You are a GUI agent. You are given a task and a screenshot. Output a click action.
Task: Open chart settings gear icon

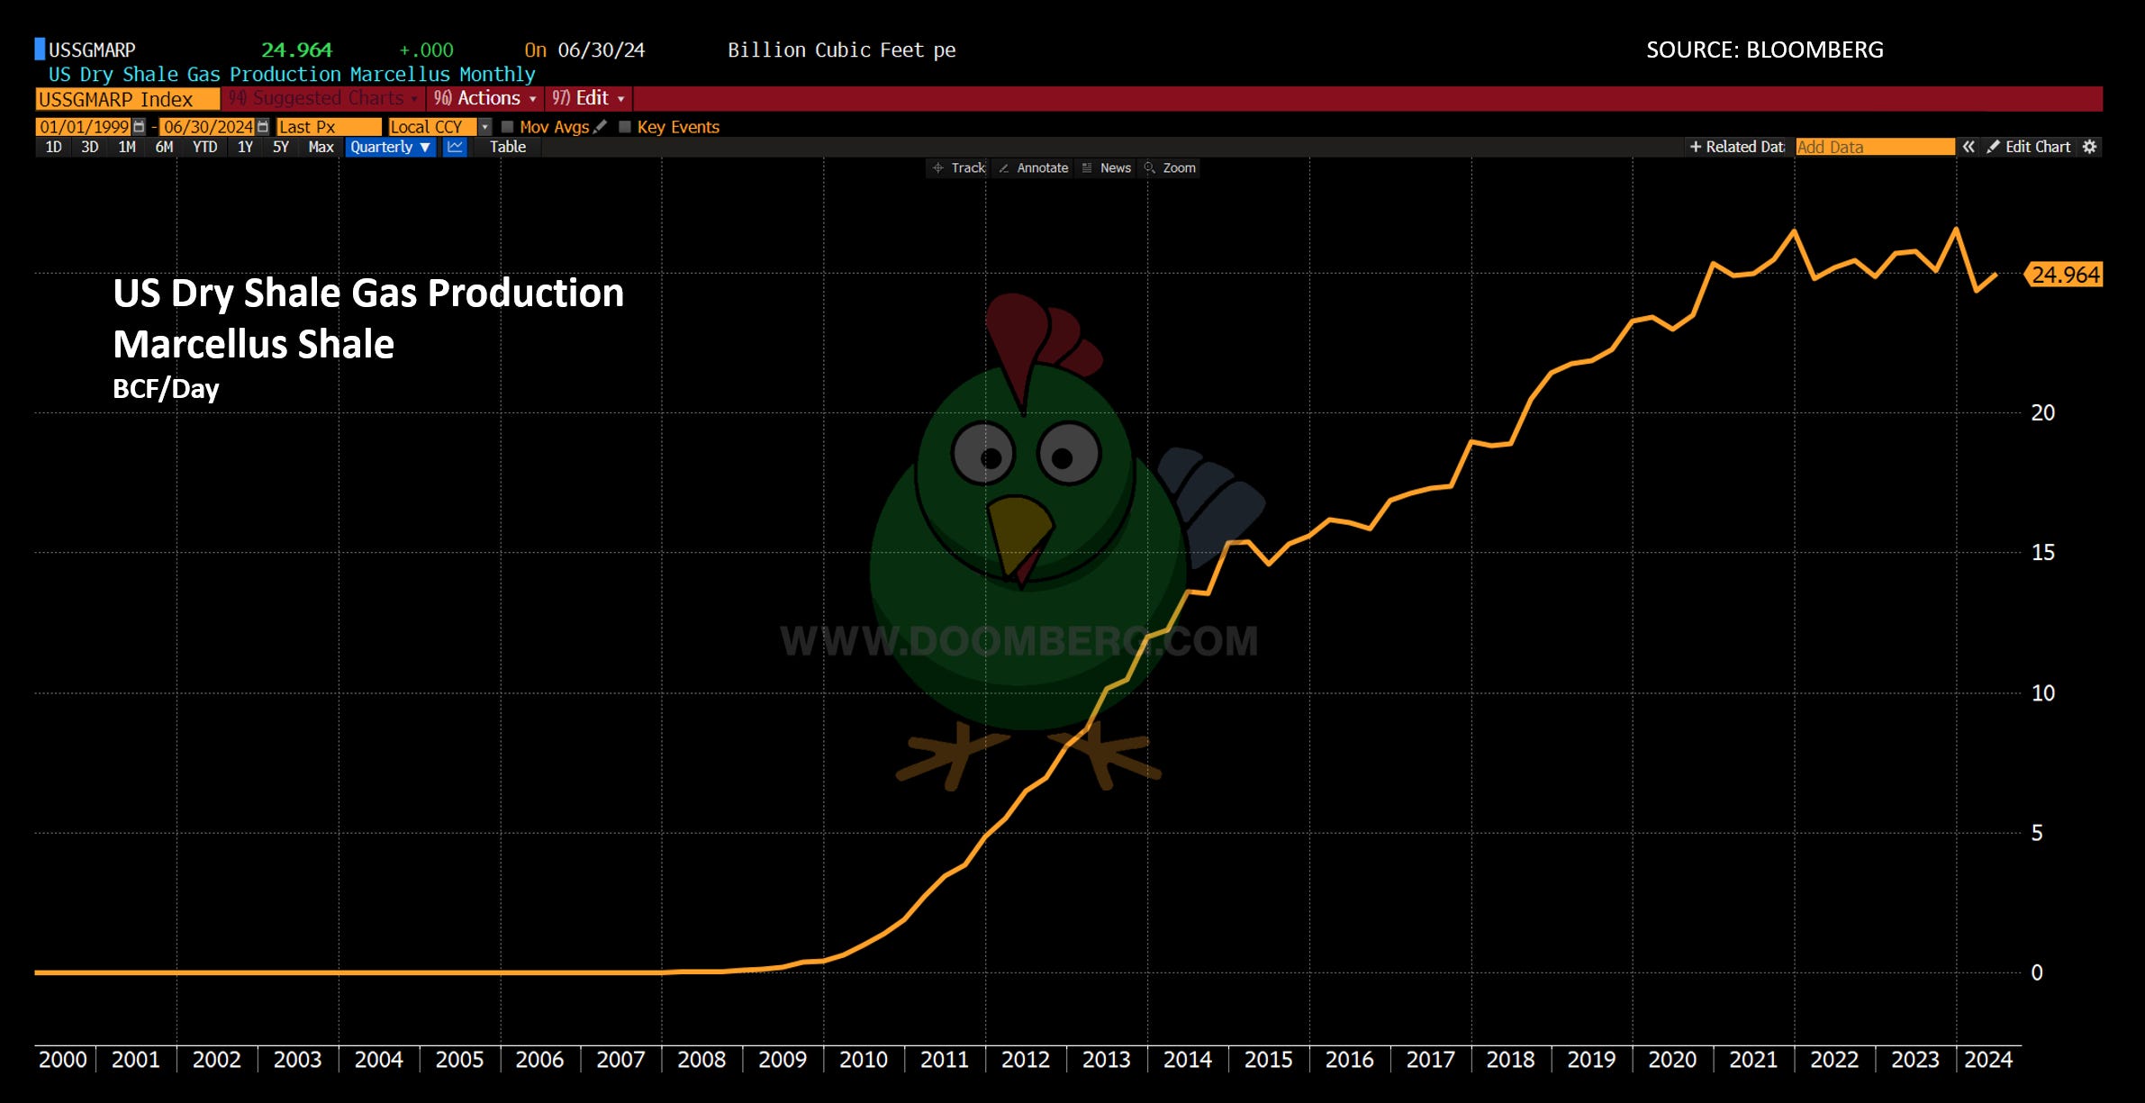(2089, 147)
